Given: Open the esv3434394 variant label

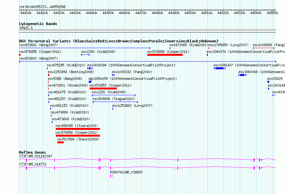Looking at the screenshot, I should pyautogui.click(x=131, y=65).
